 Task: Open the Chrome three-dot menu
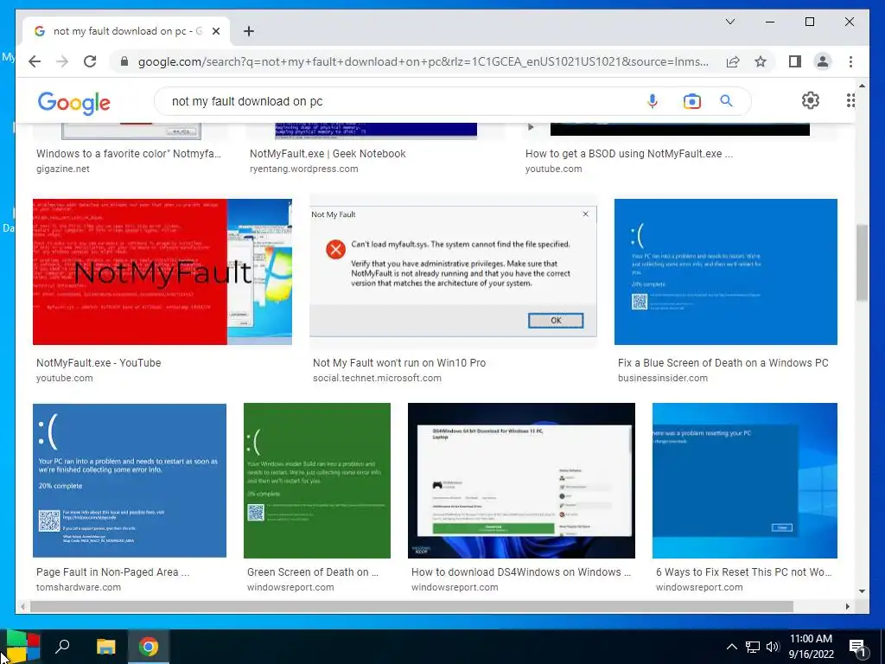(x=850, y=61)
